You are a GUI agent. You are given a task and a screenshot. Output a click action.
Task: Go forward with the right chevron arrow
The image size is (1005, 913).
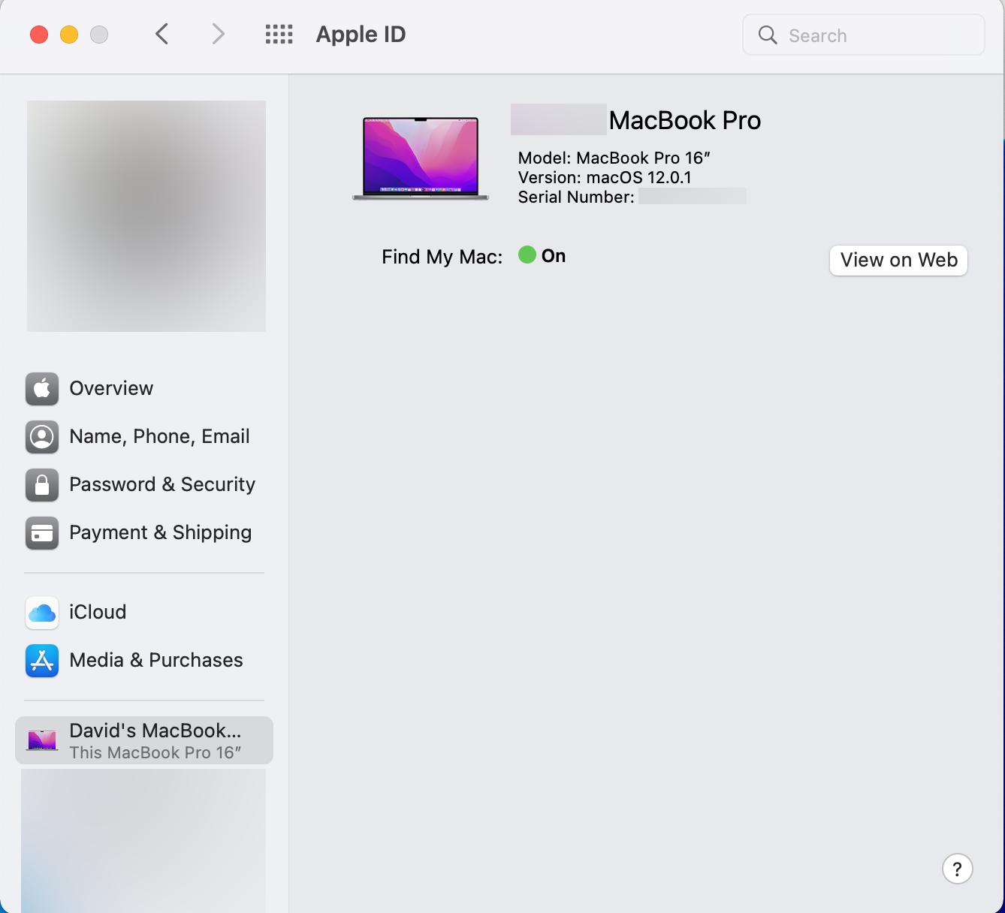pyautogui.click(x=218, y=35)
